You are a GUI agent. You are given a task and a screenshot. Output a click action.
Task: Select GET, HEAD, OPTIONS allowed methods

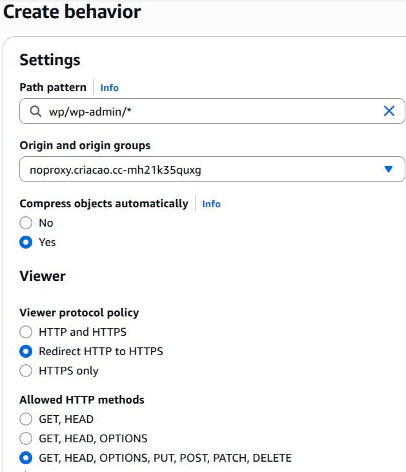point(26,438)
